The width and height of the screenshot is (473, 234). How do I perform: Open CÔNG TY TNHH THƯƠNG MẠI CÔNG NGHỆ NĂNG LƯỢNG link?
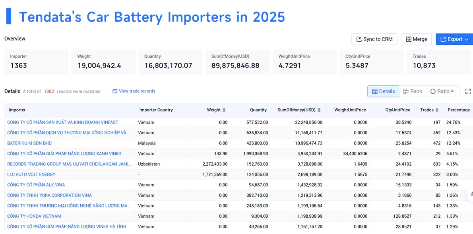[69, 206]
